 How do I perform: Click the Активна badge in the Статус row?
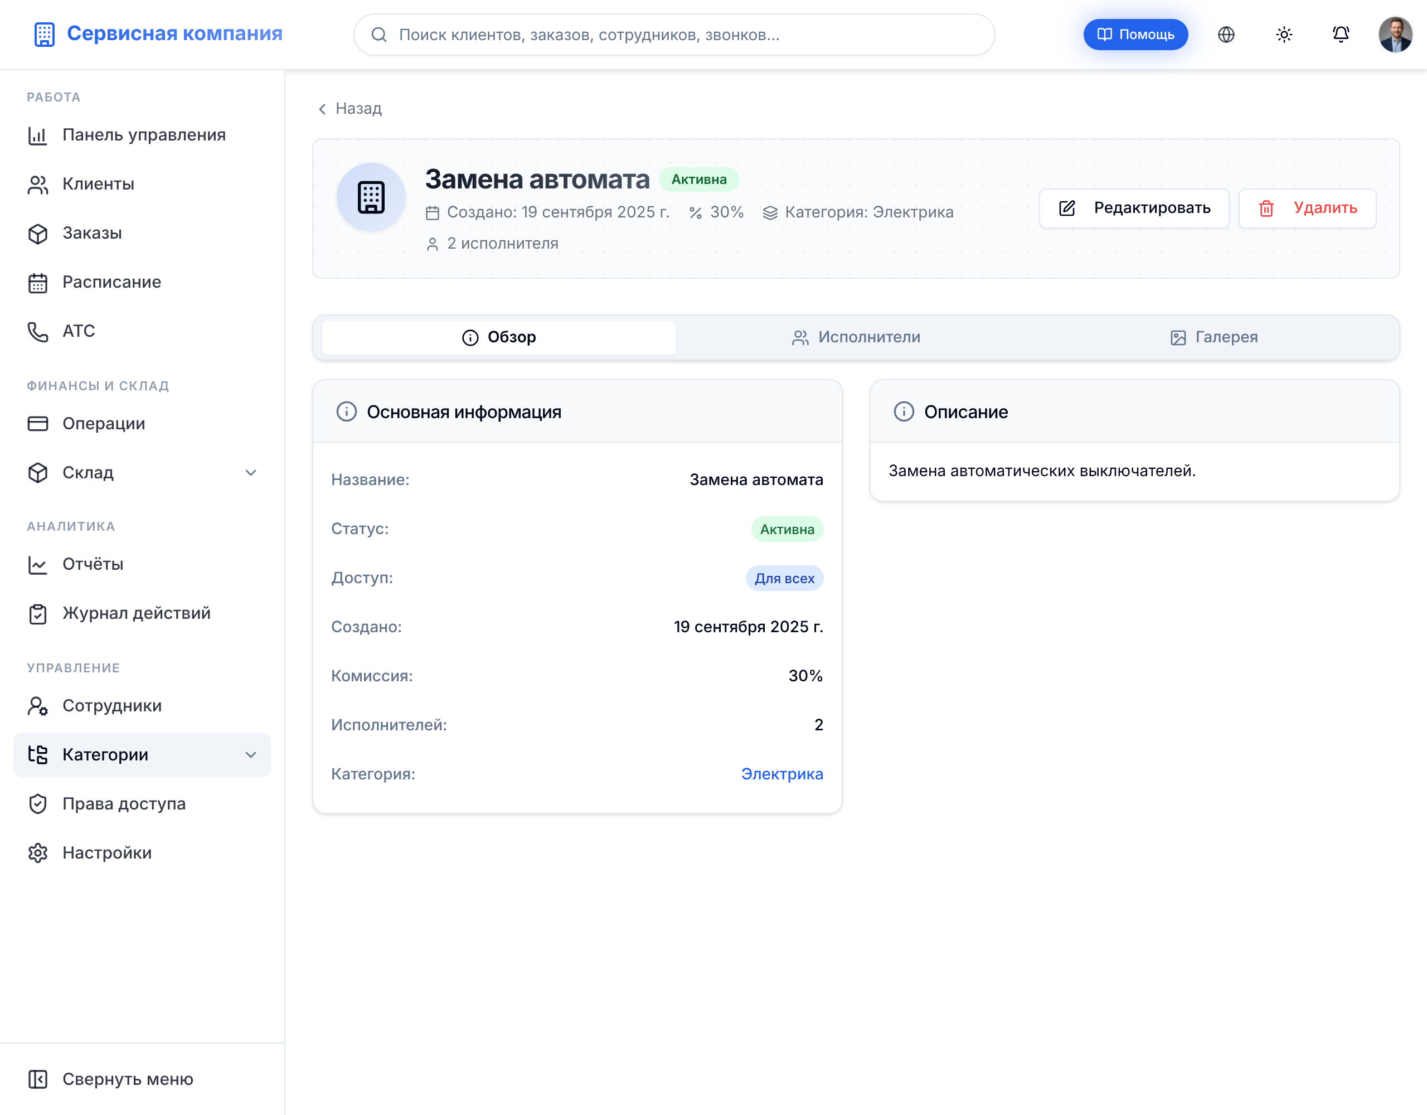point(787,530)
